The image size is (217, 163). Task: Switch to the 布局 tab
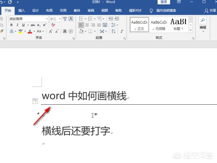point(49,11)
